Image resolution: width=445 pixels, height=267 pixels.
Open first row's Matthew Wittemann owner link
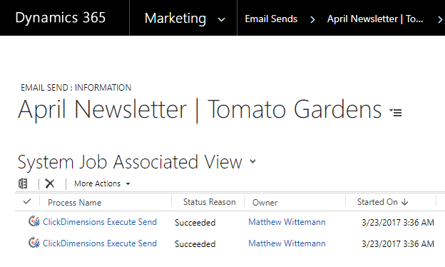click(287, 222)
